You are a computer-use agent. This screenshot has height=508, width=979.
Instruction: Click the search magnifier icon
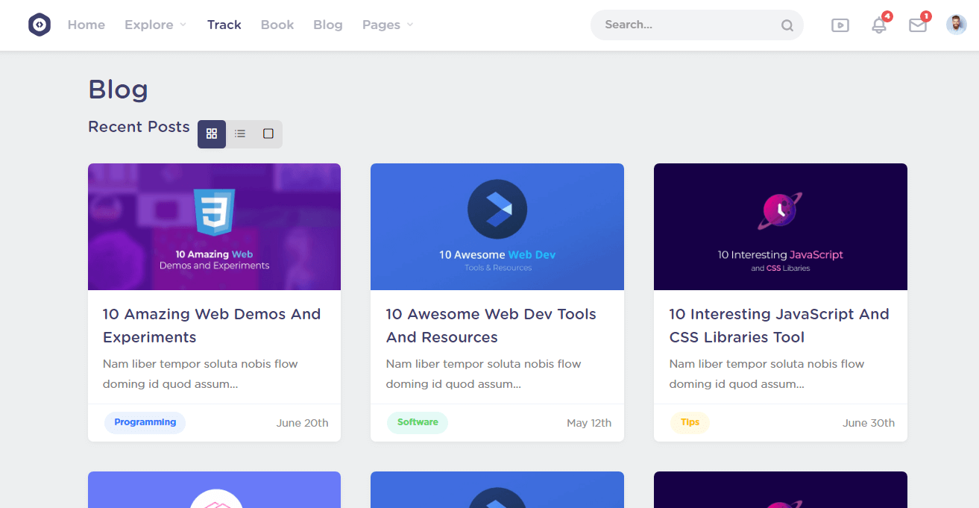pos(787,25)
